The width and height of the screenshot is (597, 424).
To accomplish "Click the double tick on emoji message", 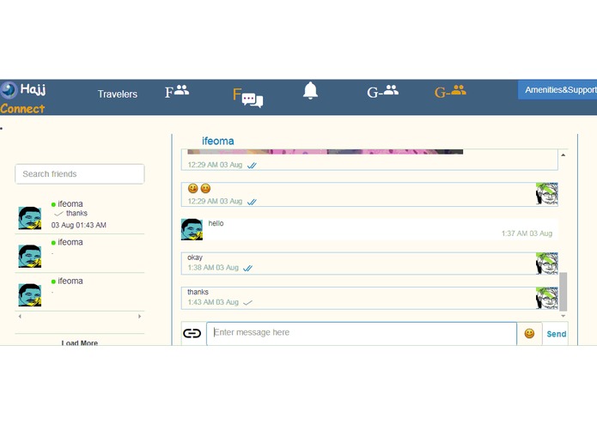I will 252,202.
